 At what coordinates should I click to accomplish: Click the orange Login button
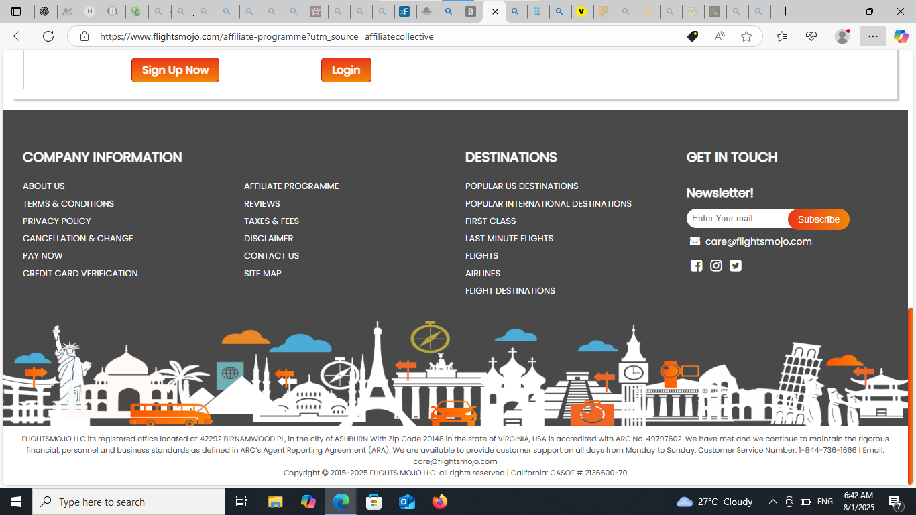pos(346,70)
